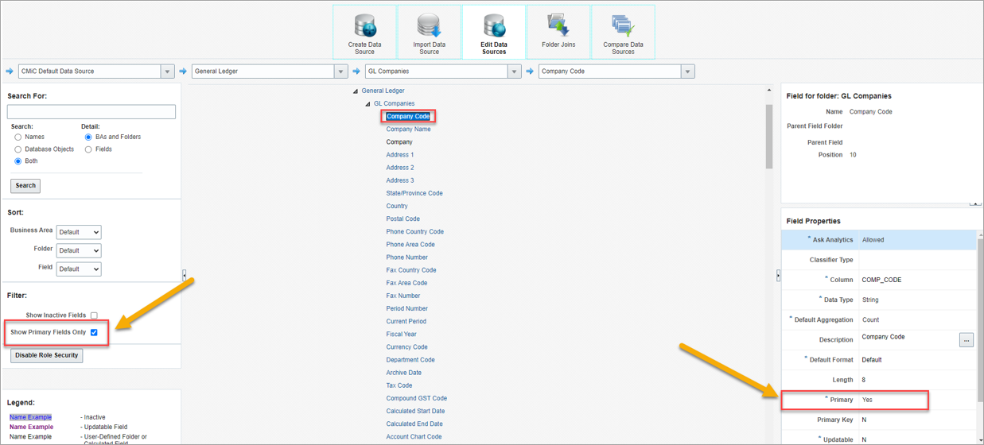The image size is (984, 445).
Task: Click the Default Aggregation value Count
Action: pos(870,319)
